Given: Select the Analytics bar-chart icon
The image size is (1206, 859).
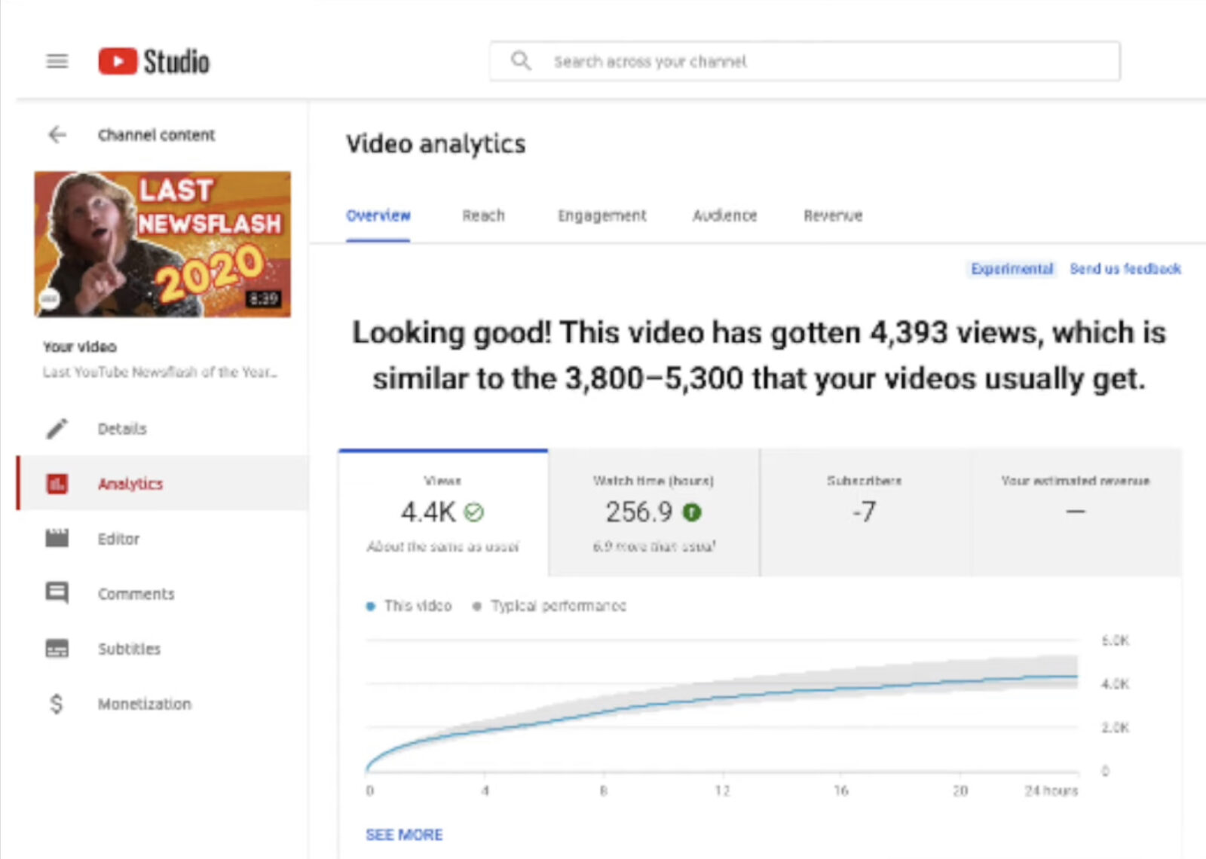Looking at the screenshot, I should pos(57,483).
